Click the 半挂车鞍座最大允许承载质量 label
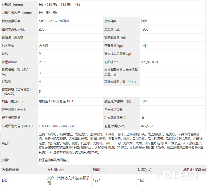 click(x=121, y=72)
